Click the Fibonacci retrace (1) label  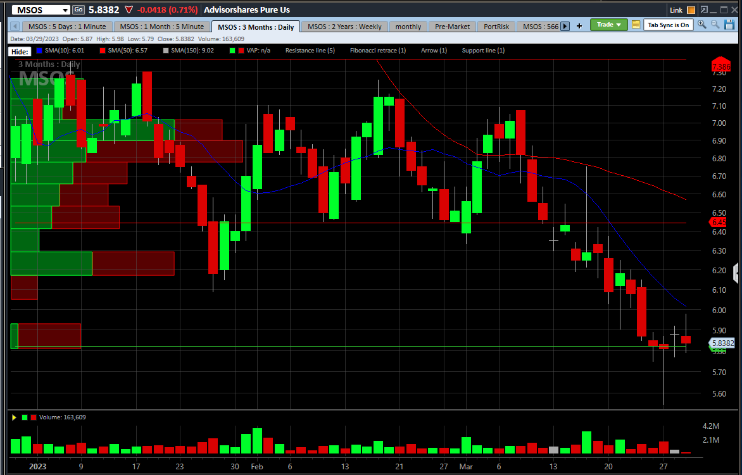(x=377, y=50)
